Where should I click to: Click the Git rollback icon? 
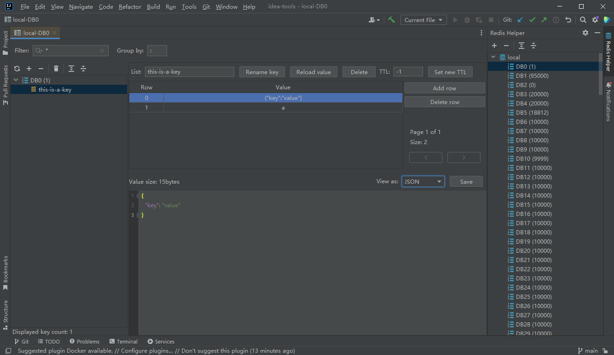coord(568,20)
